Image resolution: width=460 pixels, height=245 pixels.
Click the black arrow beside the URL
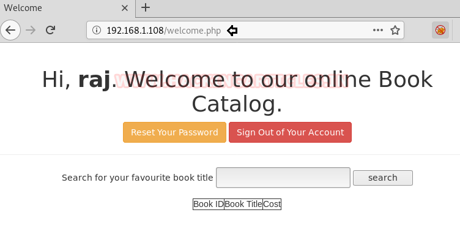pos(232,31)
